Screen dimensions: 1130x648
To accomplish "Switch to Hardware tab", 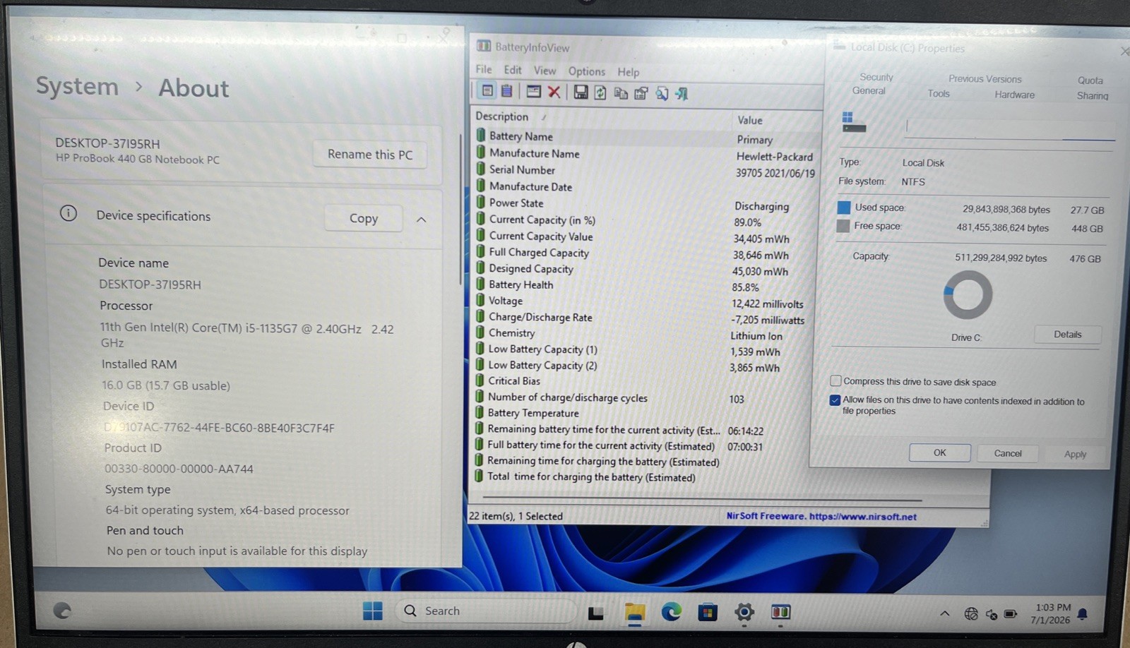I will coord(1015,95).
